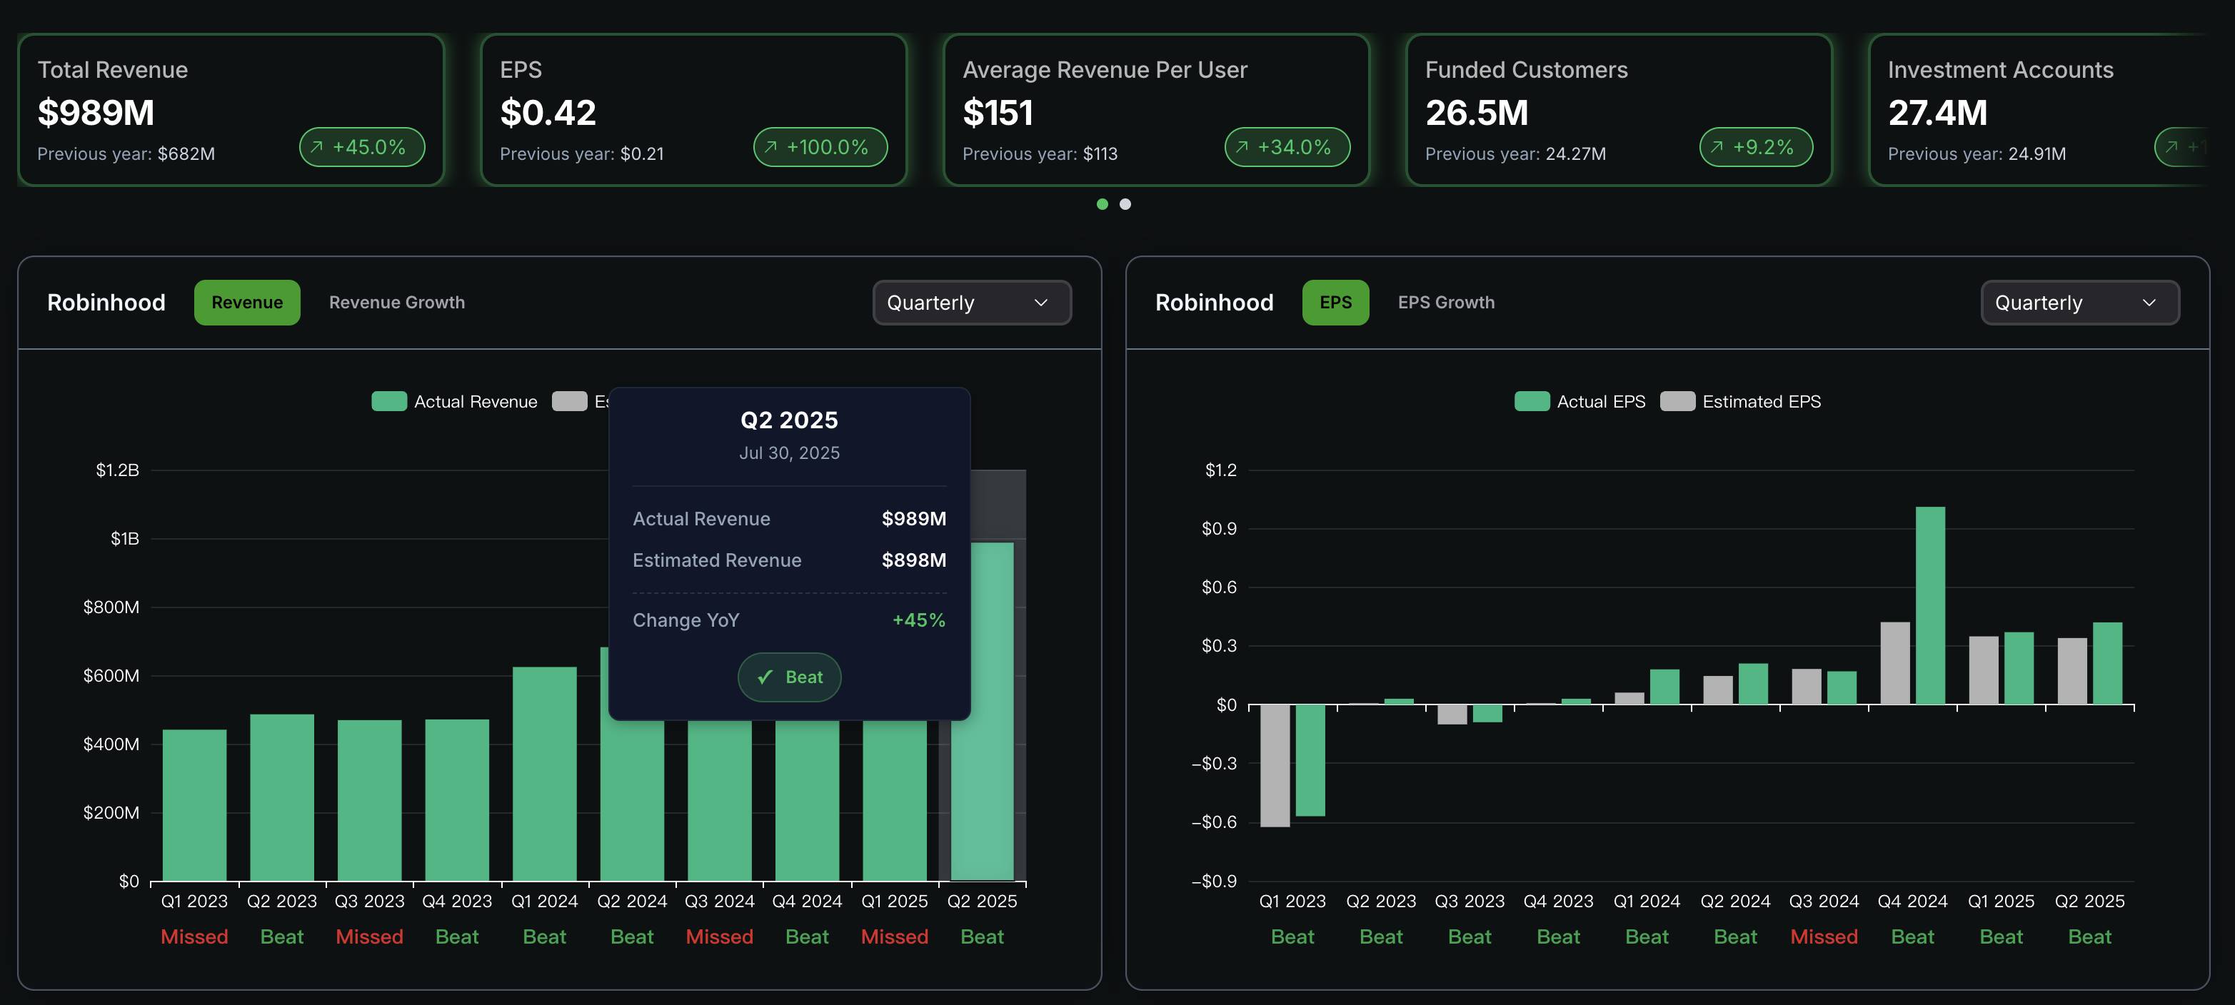The height and width of the screenshot is (1005, 2235).
Task: Click the +9.2% trend indicator on Funded Customers
Action: point(1755,146)
